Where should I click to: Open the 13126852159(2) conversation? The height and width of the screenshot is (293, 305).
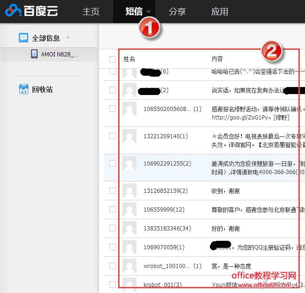tap(166, 191)
